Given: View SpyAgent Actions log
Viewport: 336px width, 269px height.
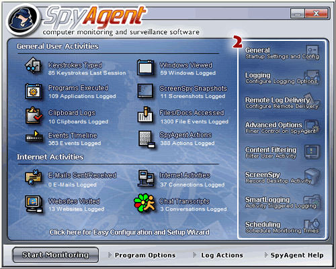Looking at the screenshot, I should [185, 135].
